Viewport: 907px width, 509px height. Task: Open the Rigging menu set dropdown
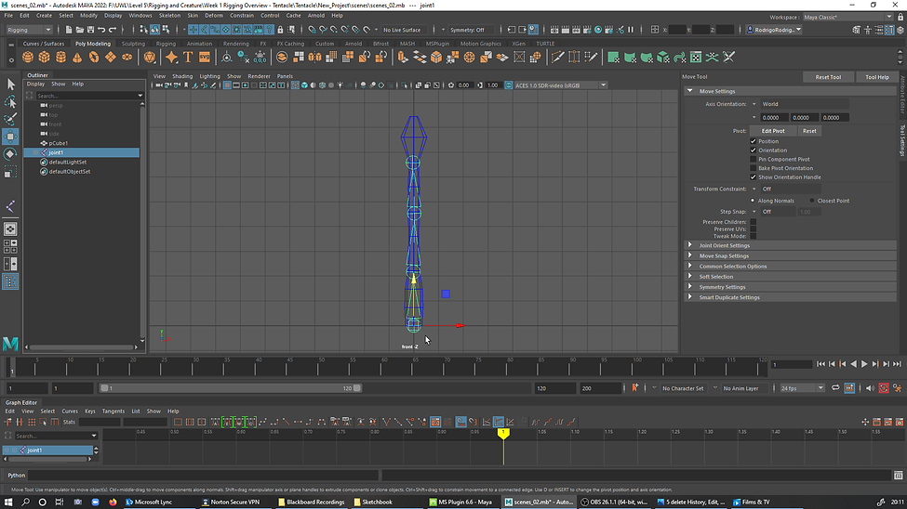tap(29, 30)
